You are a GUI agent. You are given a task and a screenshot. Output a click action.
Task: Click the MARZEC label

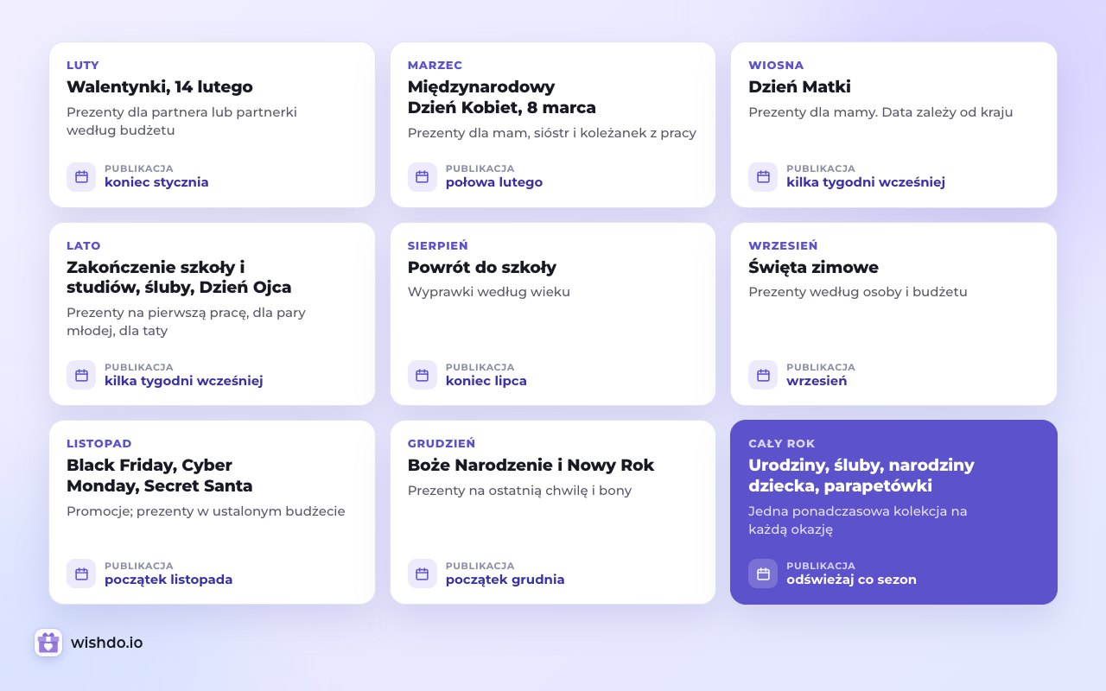pyautogui.click(x=435, y=65)
